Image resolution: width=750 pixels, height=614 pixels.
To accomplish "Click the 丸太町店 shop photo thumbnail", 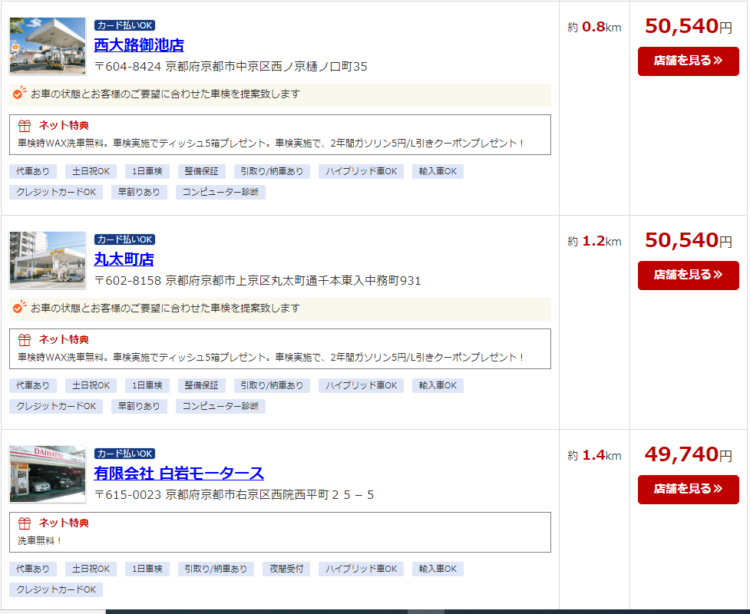I will point(48,259).
